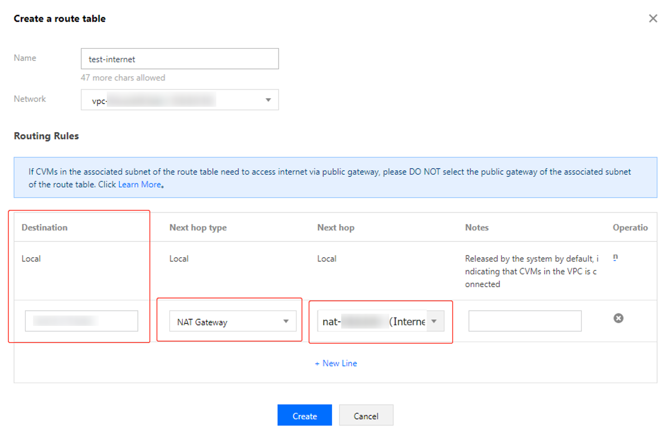Open the Network VPC dropdown

coord(180,100)
